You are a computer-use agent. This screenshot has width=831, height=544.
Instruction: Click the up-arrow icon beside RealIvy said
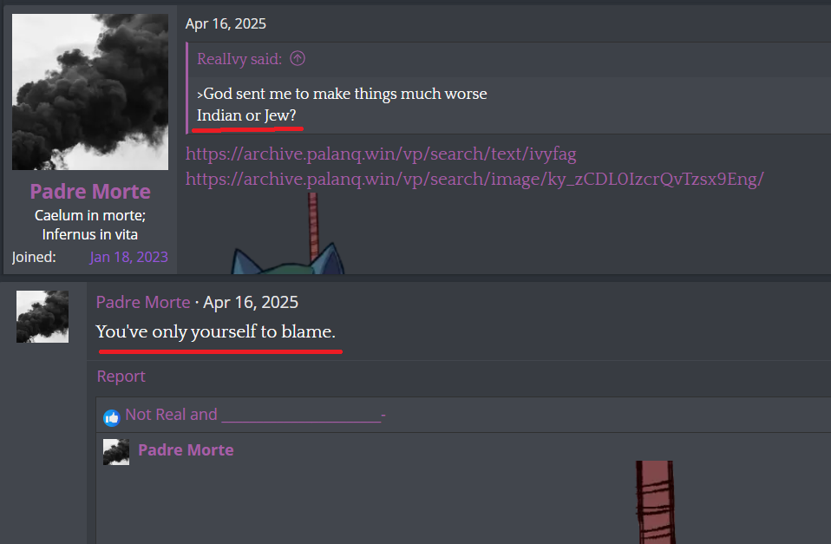[x=298, y=58]
